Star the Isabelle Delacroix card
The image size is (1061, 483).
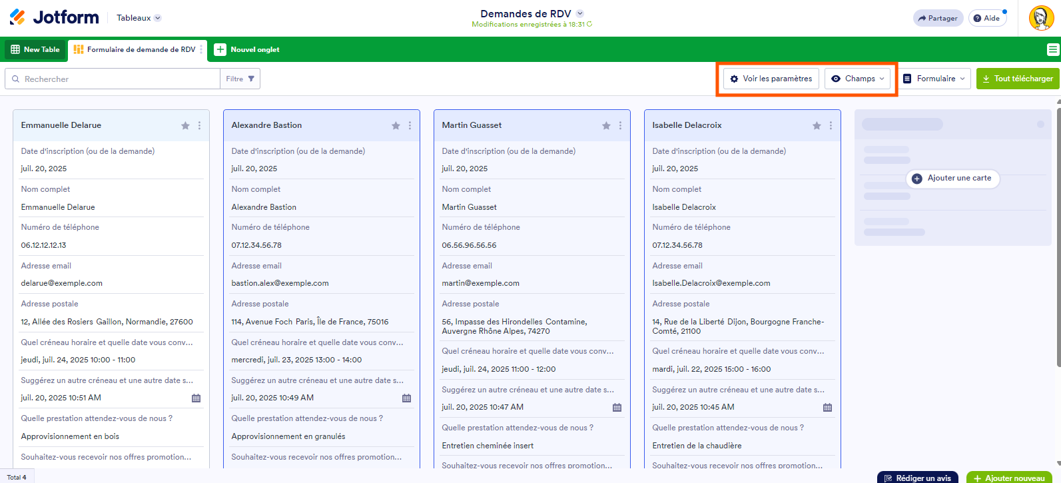[817, 125]
